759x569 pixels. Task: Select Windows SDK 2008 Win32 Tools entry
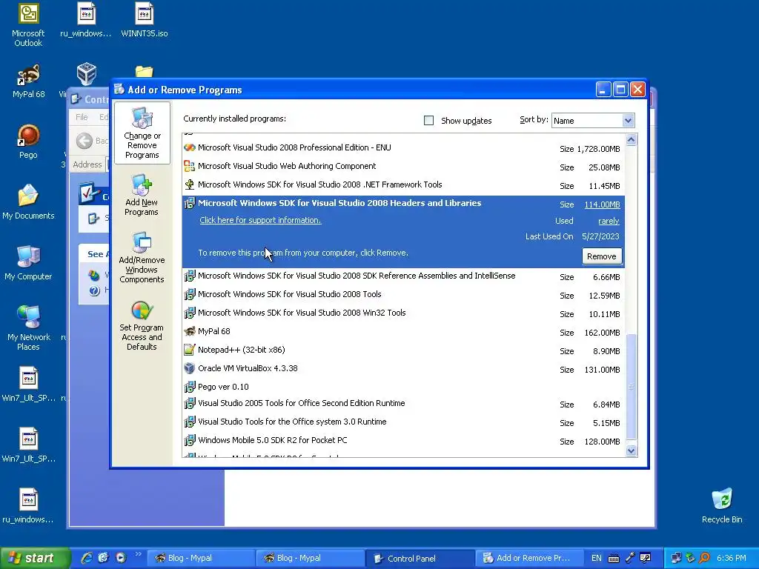403,313
